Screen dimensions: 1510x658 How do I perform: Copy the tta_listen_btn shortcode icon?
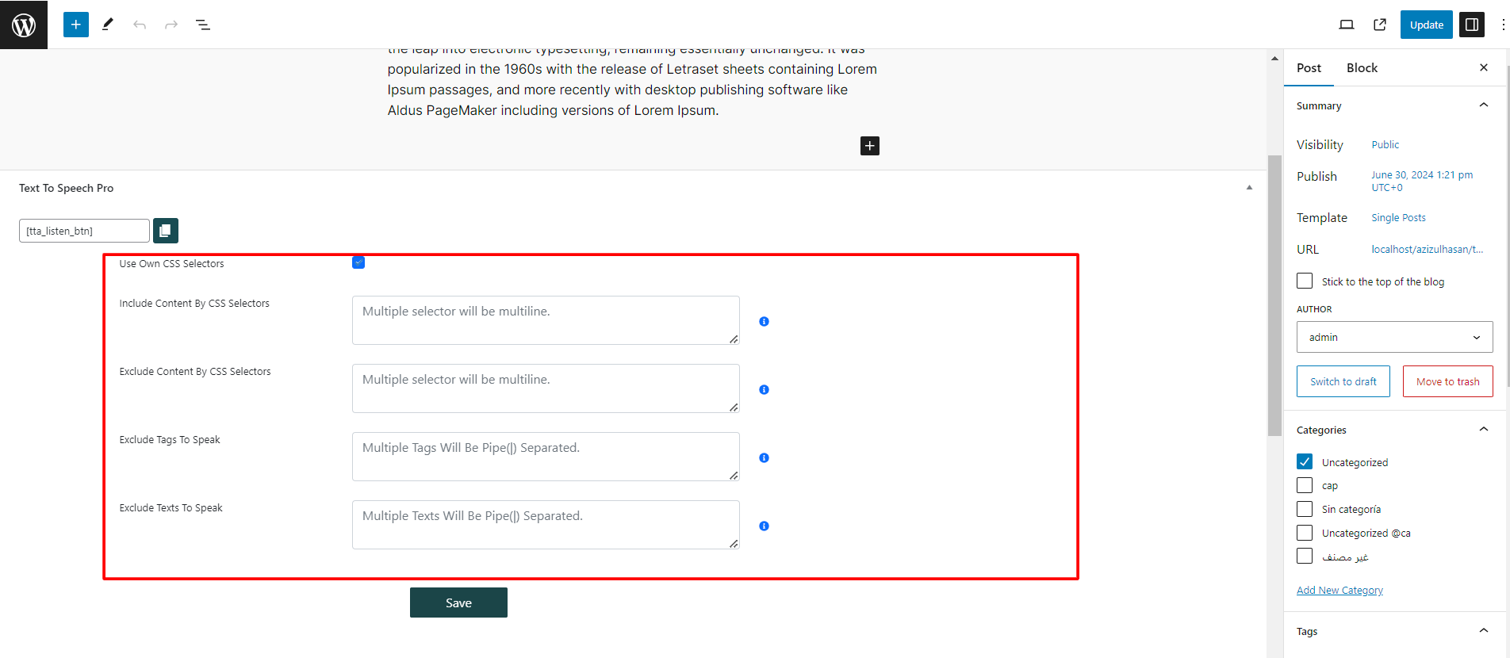click(165, 231)
